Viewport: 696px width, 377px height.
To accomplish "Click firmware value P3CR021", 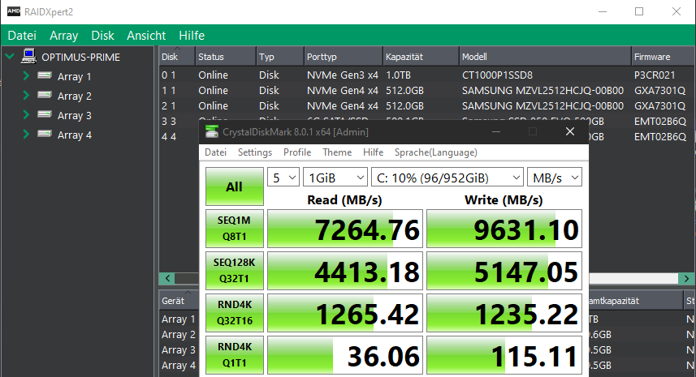I will point(655,75).
